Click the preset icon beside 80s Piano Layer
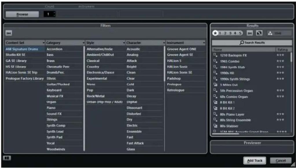This screenshot has width=296, height=168. (x=215, y=114)
